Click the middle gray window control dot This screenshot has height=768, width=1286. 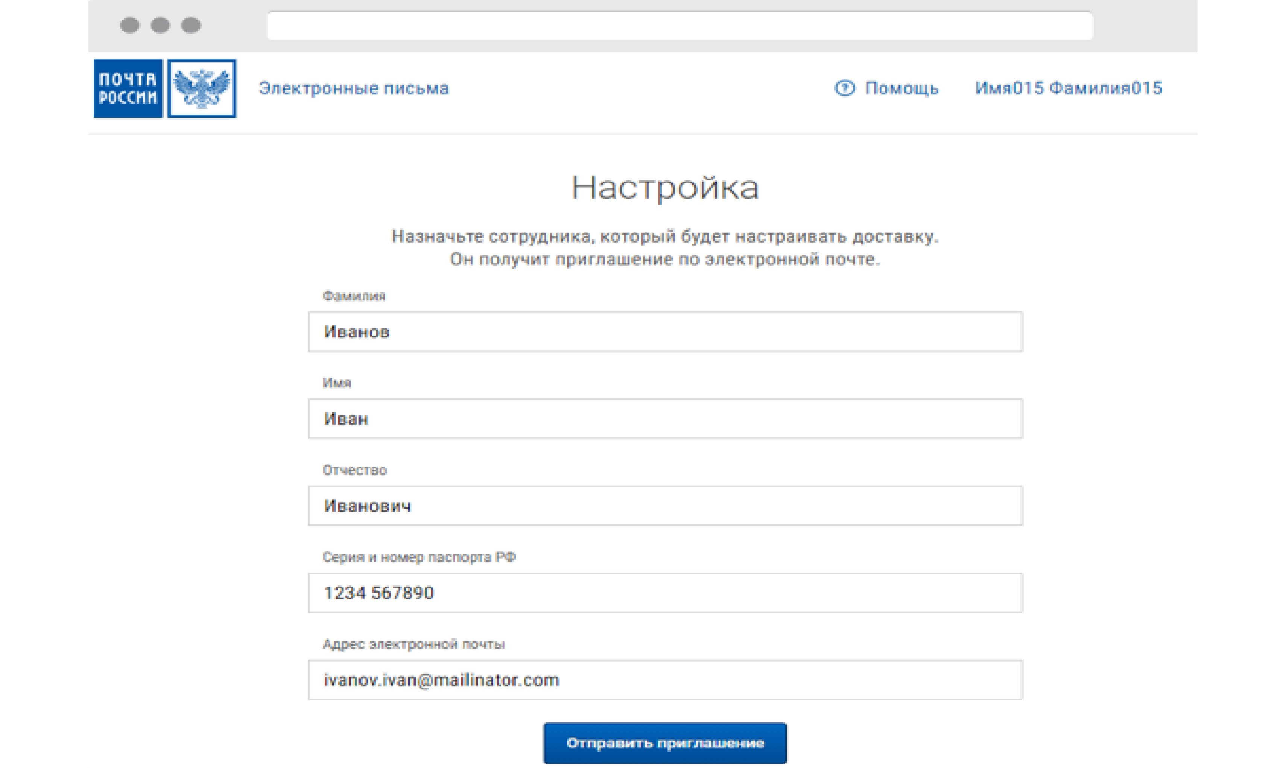click(x=161, y=25)
